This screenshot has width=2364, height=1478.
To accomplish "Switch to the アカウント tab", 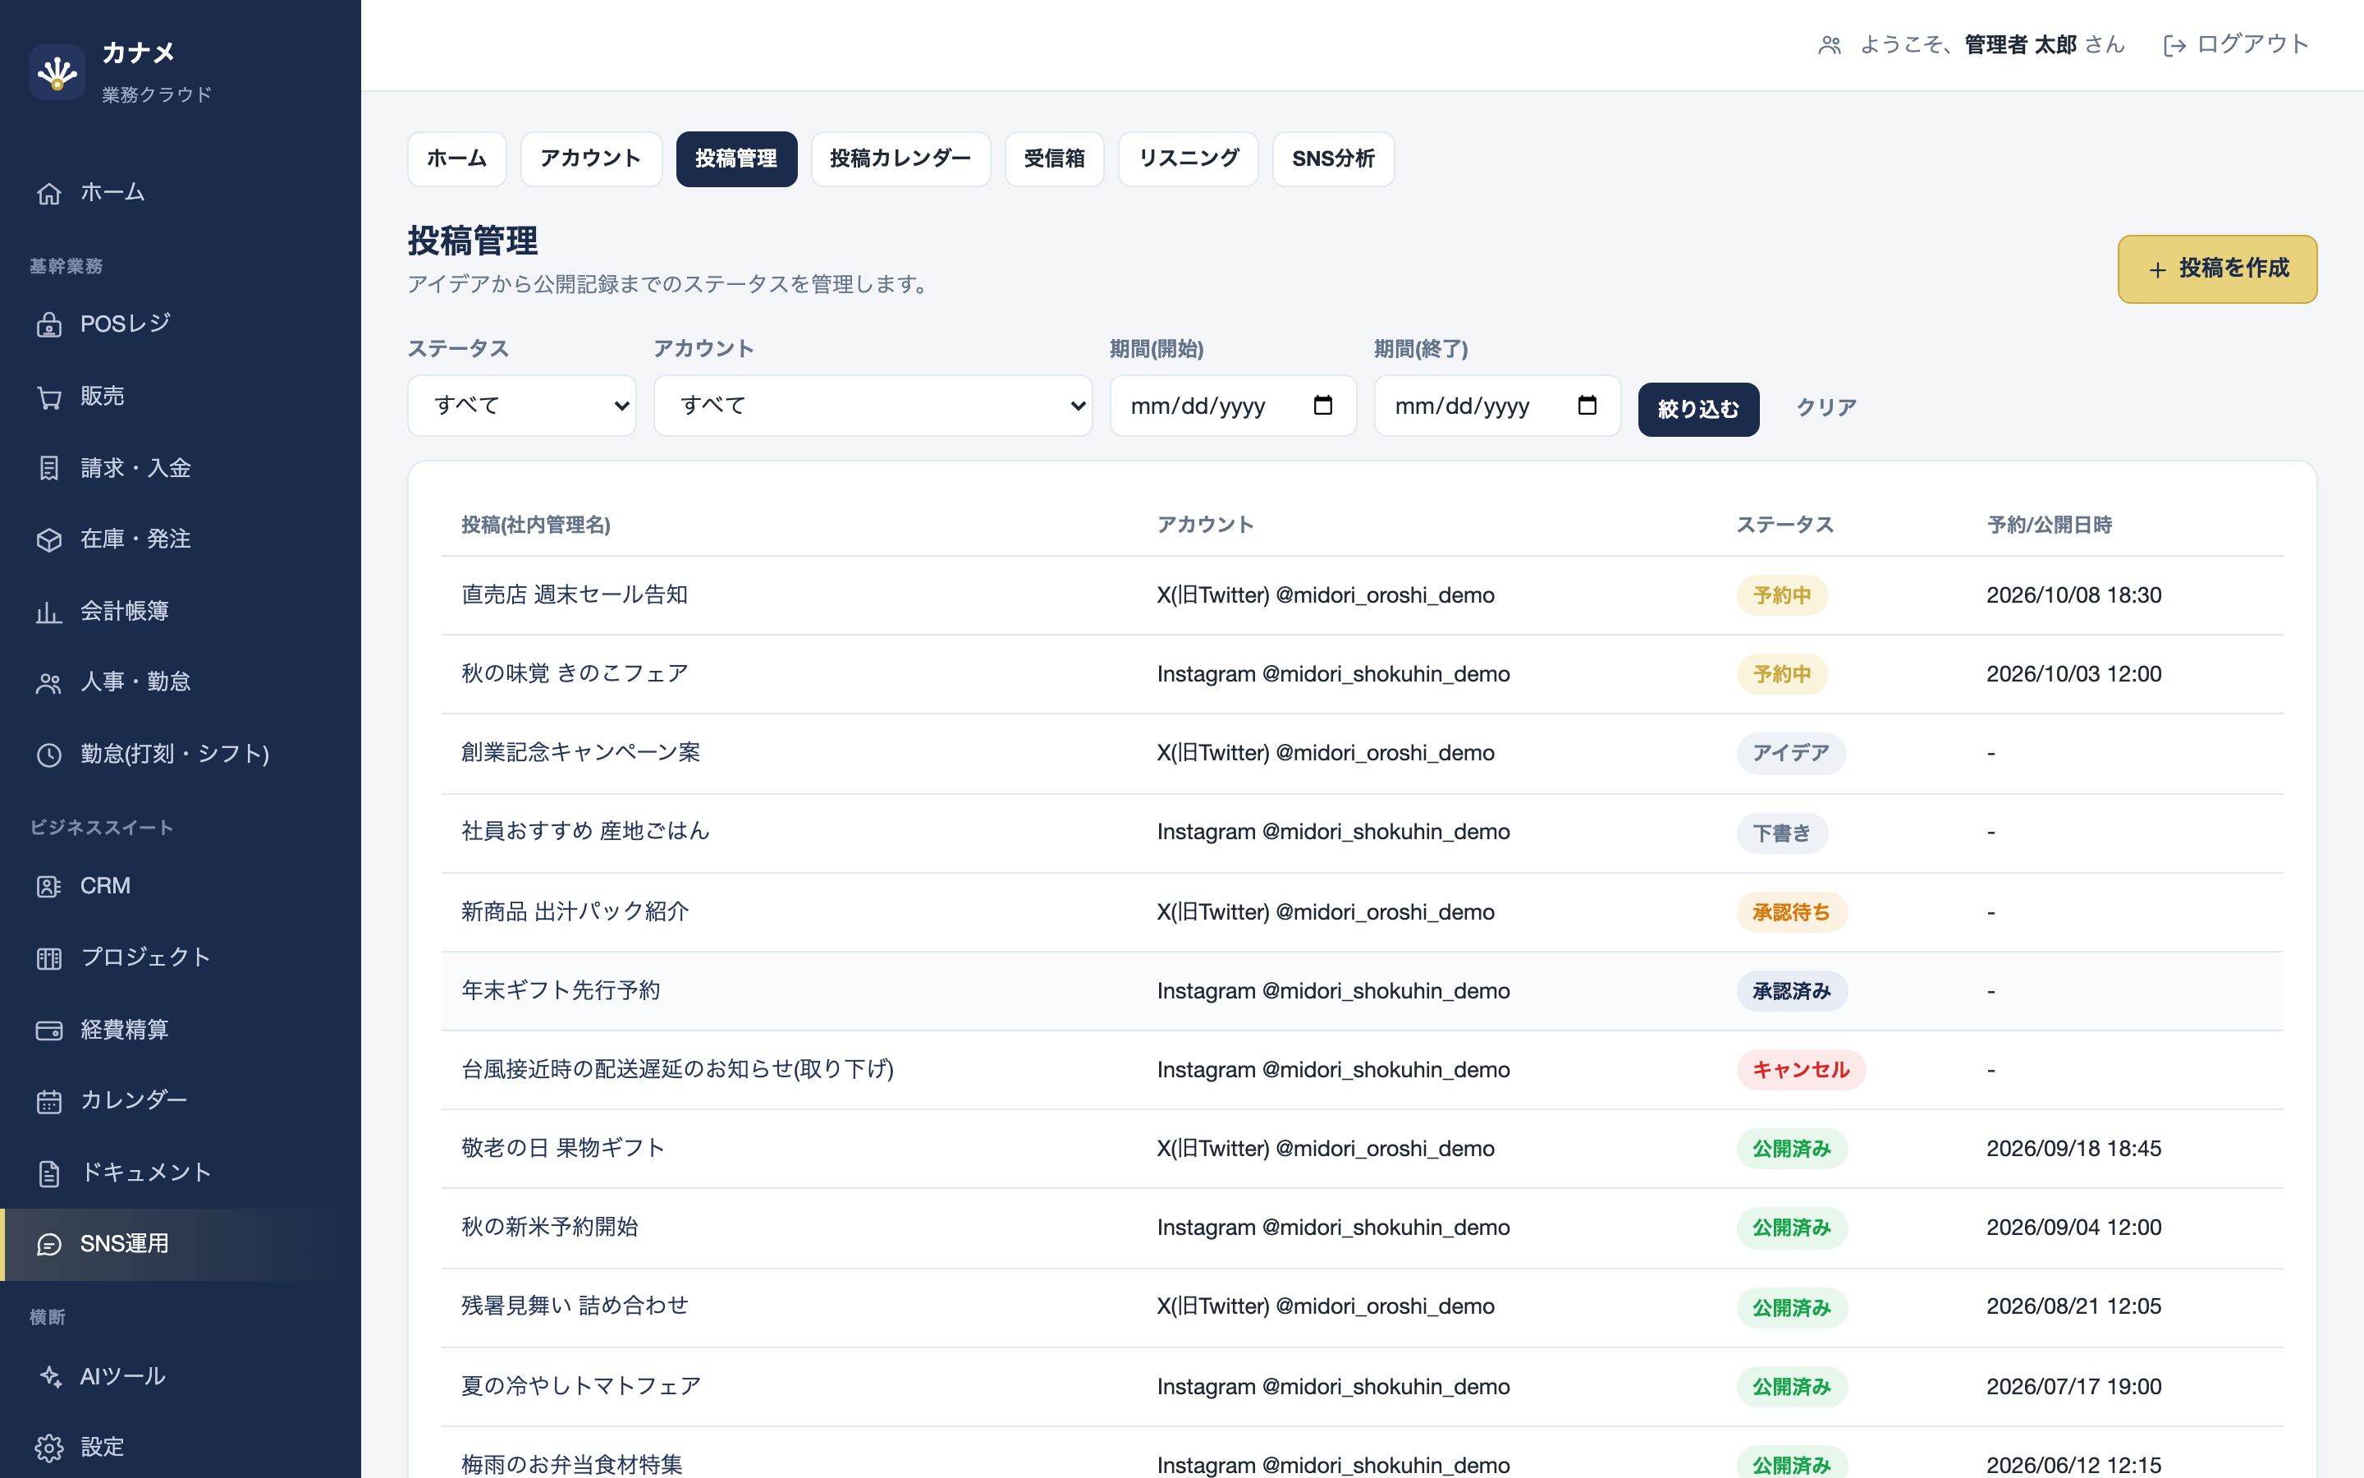I will tap(591, 158).
